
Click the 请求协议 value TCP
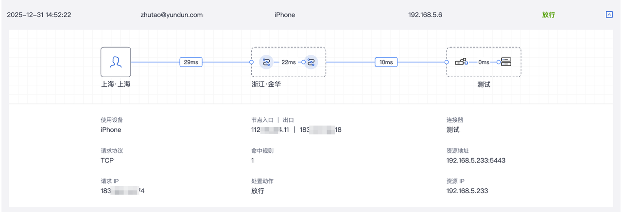point(107,161)
